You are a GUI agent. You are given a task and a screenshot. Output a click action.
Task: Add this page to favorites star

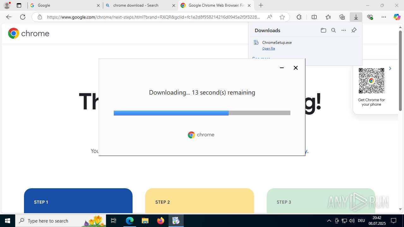click(282, 17)
